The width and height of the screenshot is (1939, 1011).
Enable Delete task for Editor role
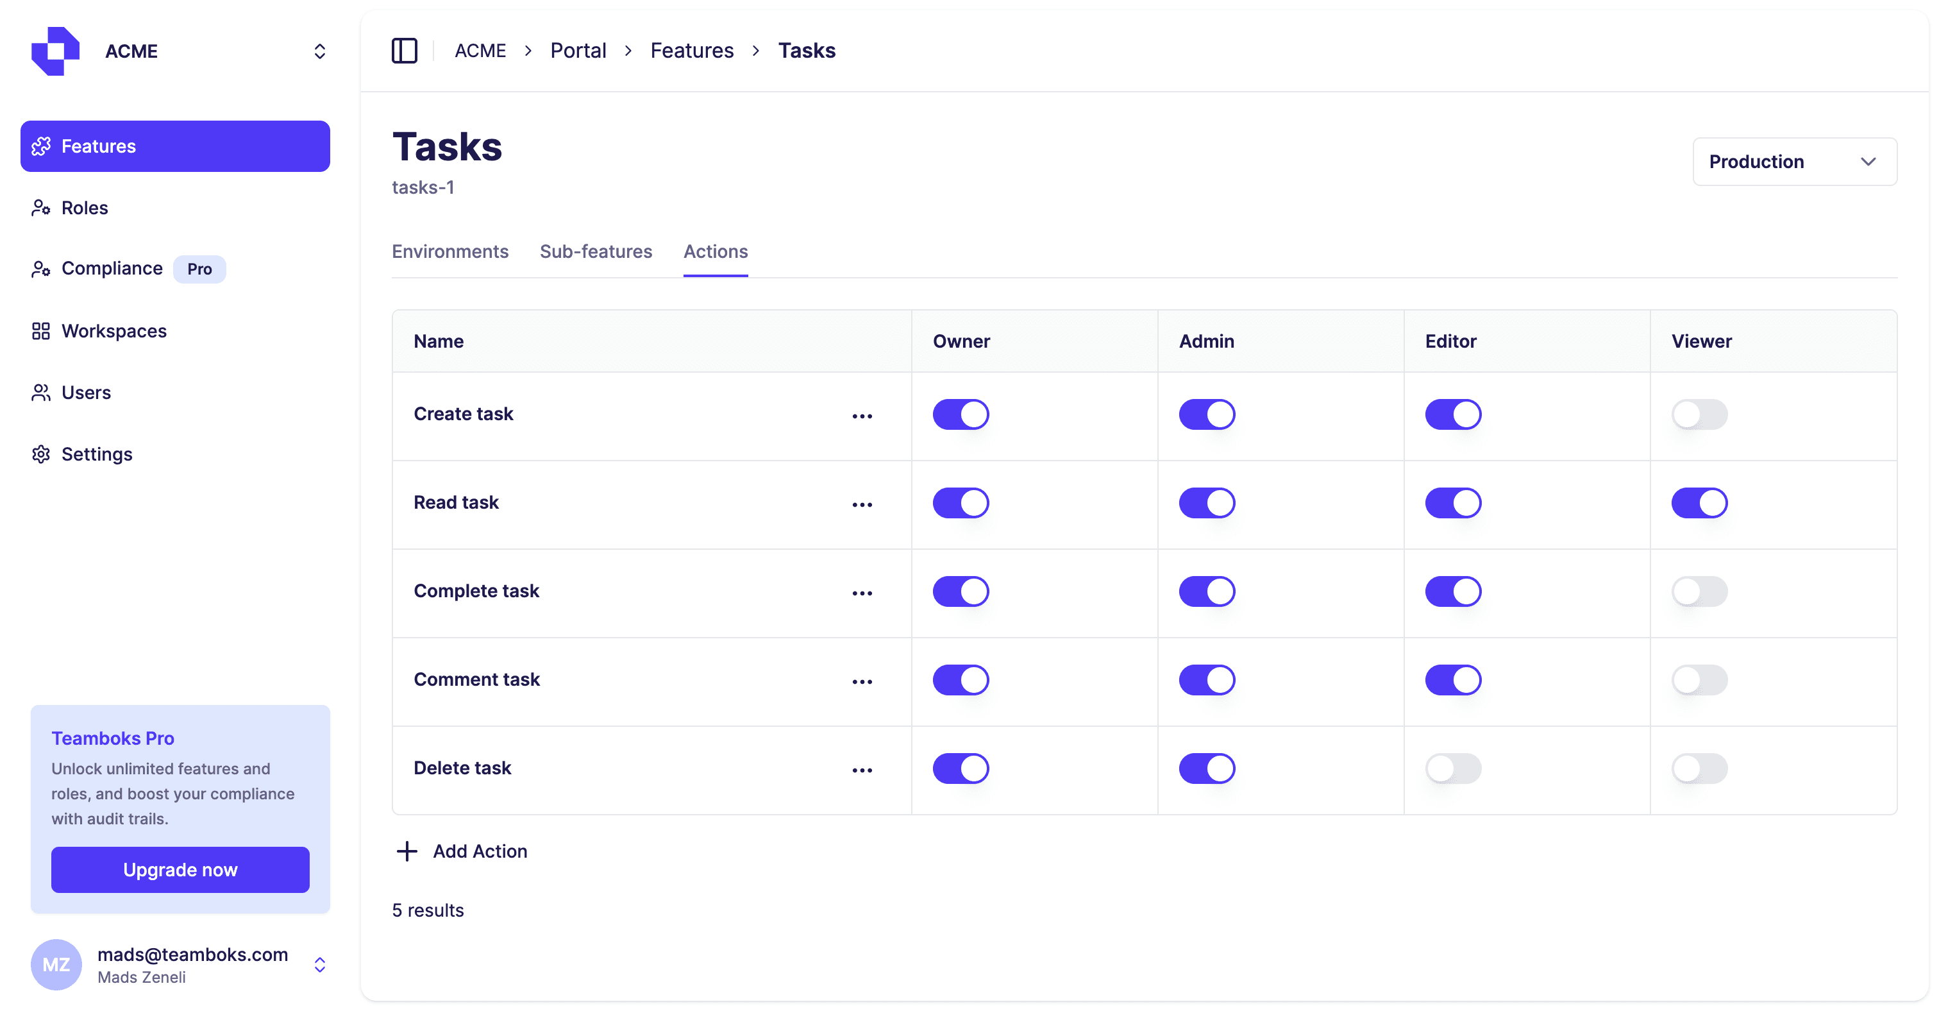tap(1453, 768)
